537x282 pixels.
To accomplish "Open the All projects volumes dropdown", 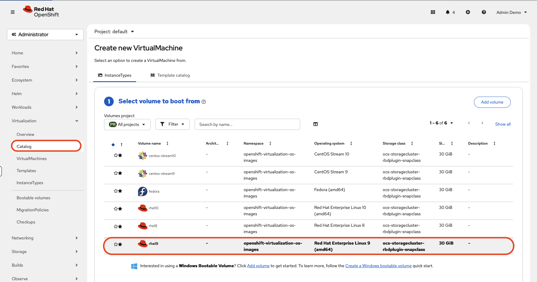I will click(127, 124).
